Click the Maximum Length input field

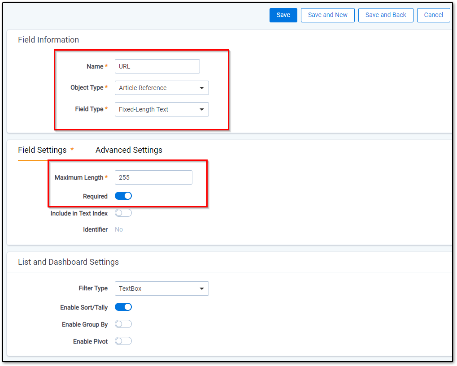pyautogui.click(x=153, y=177)
